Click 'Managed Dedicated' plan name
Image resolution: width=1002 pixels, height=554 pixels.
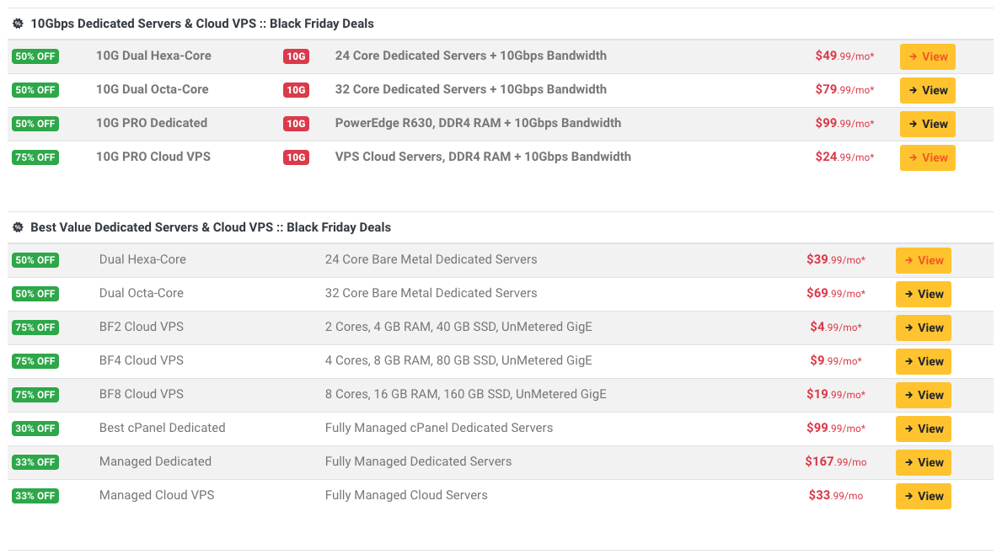click(155, 461)
